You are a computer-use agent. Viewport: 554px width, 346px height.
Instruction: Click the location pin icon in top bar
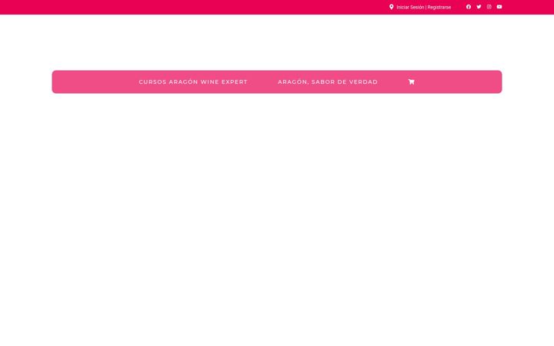point(392,7)
